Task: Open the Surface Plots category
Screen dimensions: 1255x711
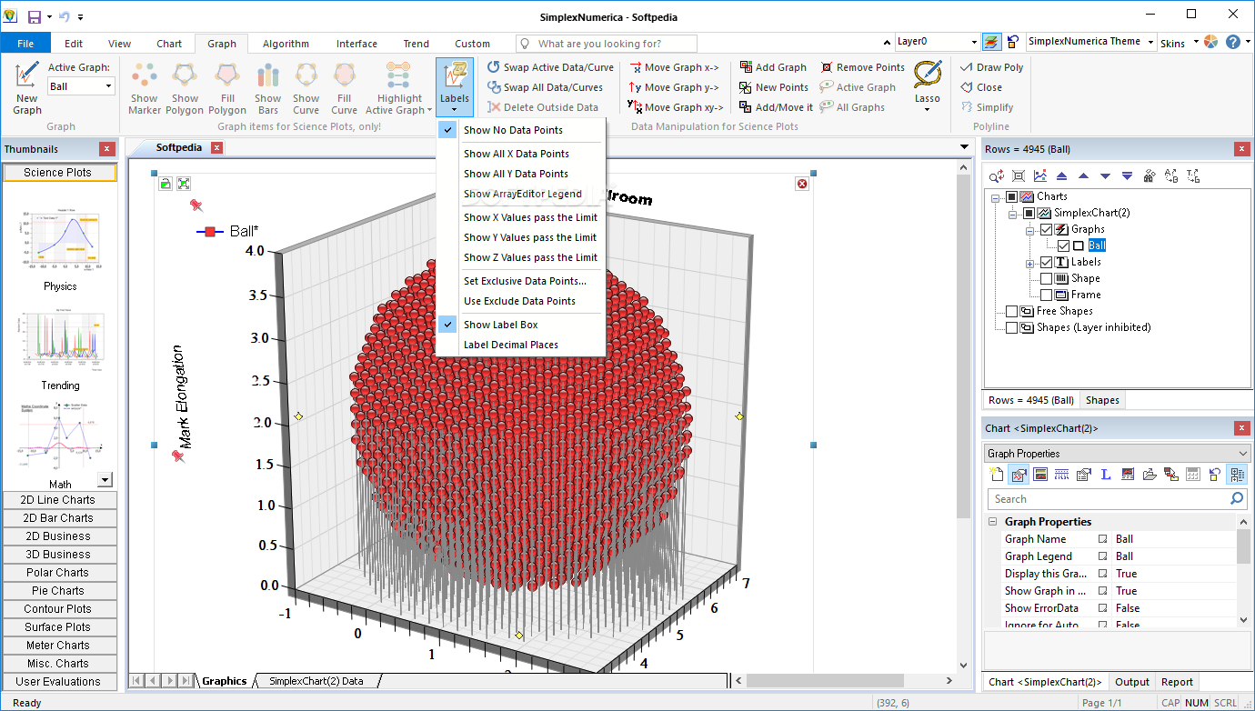Action: point(59,627)
